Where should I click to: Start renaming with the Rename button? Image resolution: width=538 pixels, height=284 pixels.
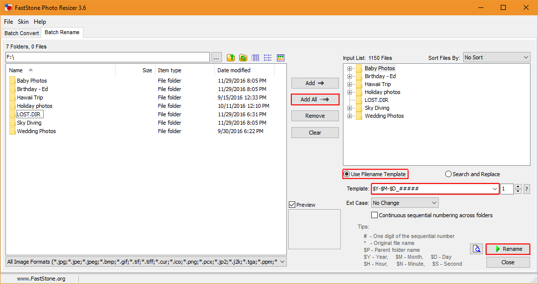coord(508,249)
